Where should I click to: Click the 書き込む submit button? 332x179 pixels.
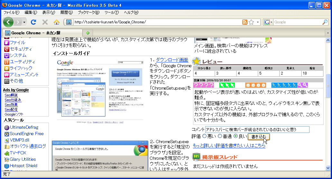(259, 137)
